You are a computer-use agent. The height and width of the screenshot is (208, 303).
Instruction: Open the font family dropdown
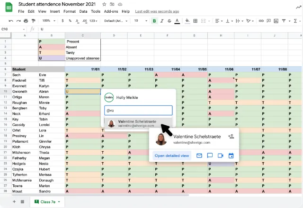coord(116,21)
